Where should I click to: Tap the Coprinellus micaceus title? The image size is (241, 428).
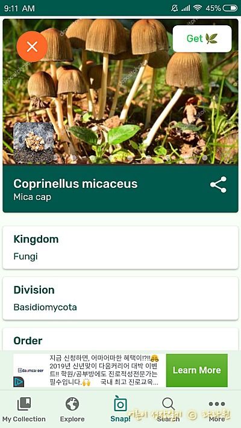point(75,184)
